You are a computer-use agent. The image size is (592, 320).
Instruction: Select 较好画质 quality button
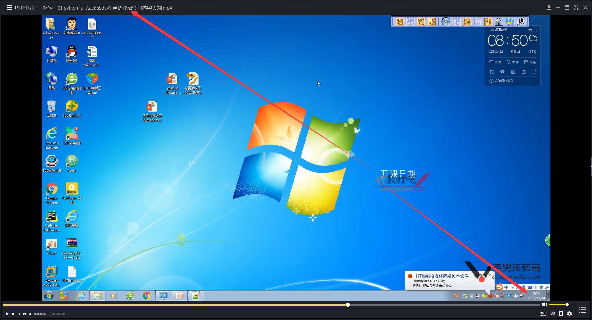[421, 22]
